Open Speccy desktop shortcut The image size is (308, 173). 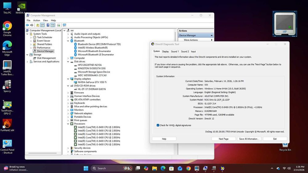click(x=7, y=86)
